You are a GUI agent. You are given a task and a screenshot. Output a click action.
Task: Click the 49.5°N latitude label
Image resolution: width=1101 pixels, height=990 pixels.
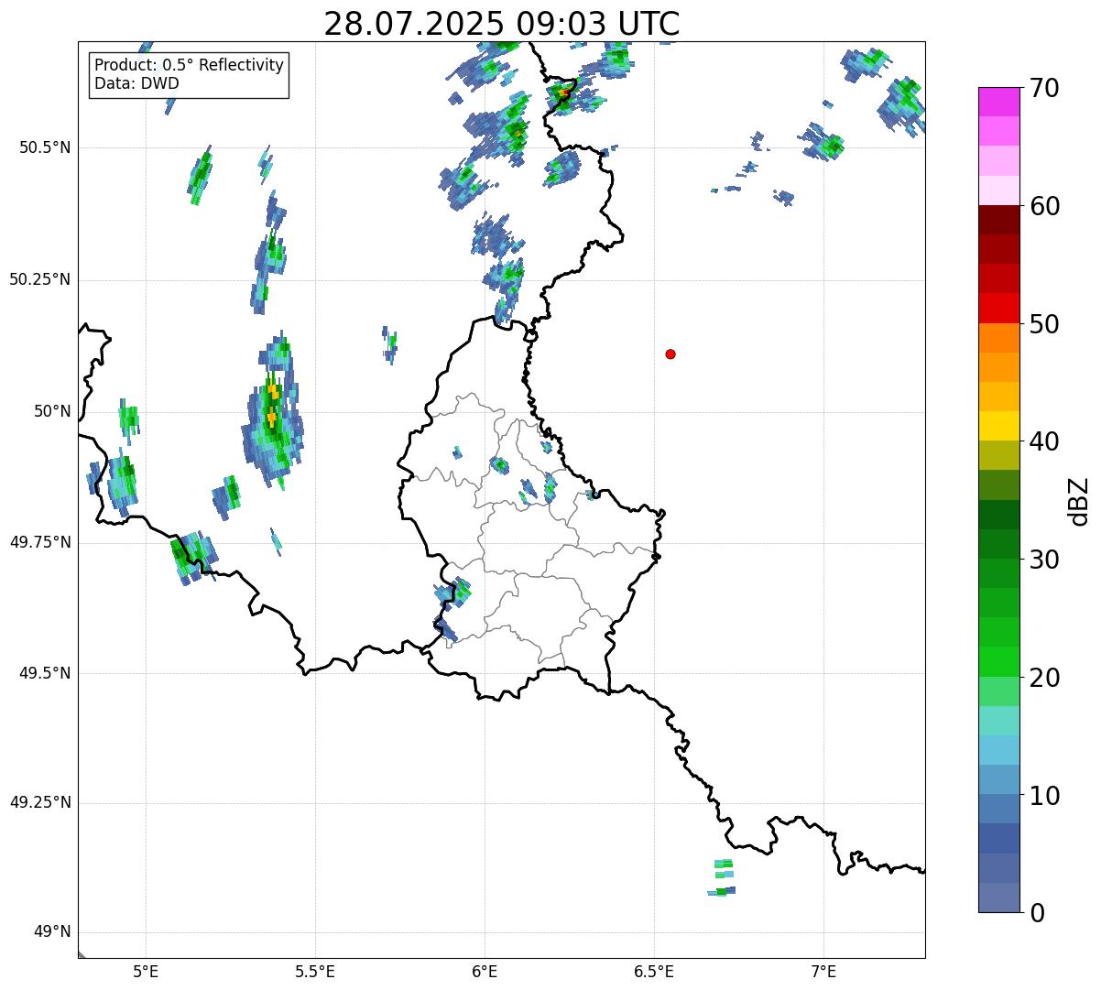tap(45, 673)
